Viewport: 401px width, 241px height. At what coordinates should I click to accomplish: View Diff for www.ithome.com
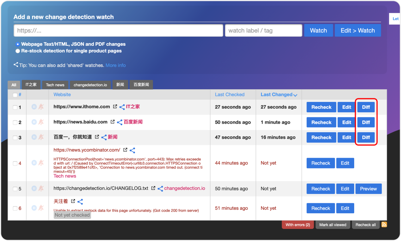click(366, 107)
